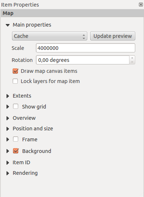Expand the Position and size section

(8, 129)
